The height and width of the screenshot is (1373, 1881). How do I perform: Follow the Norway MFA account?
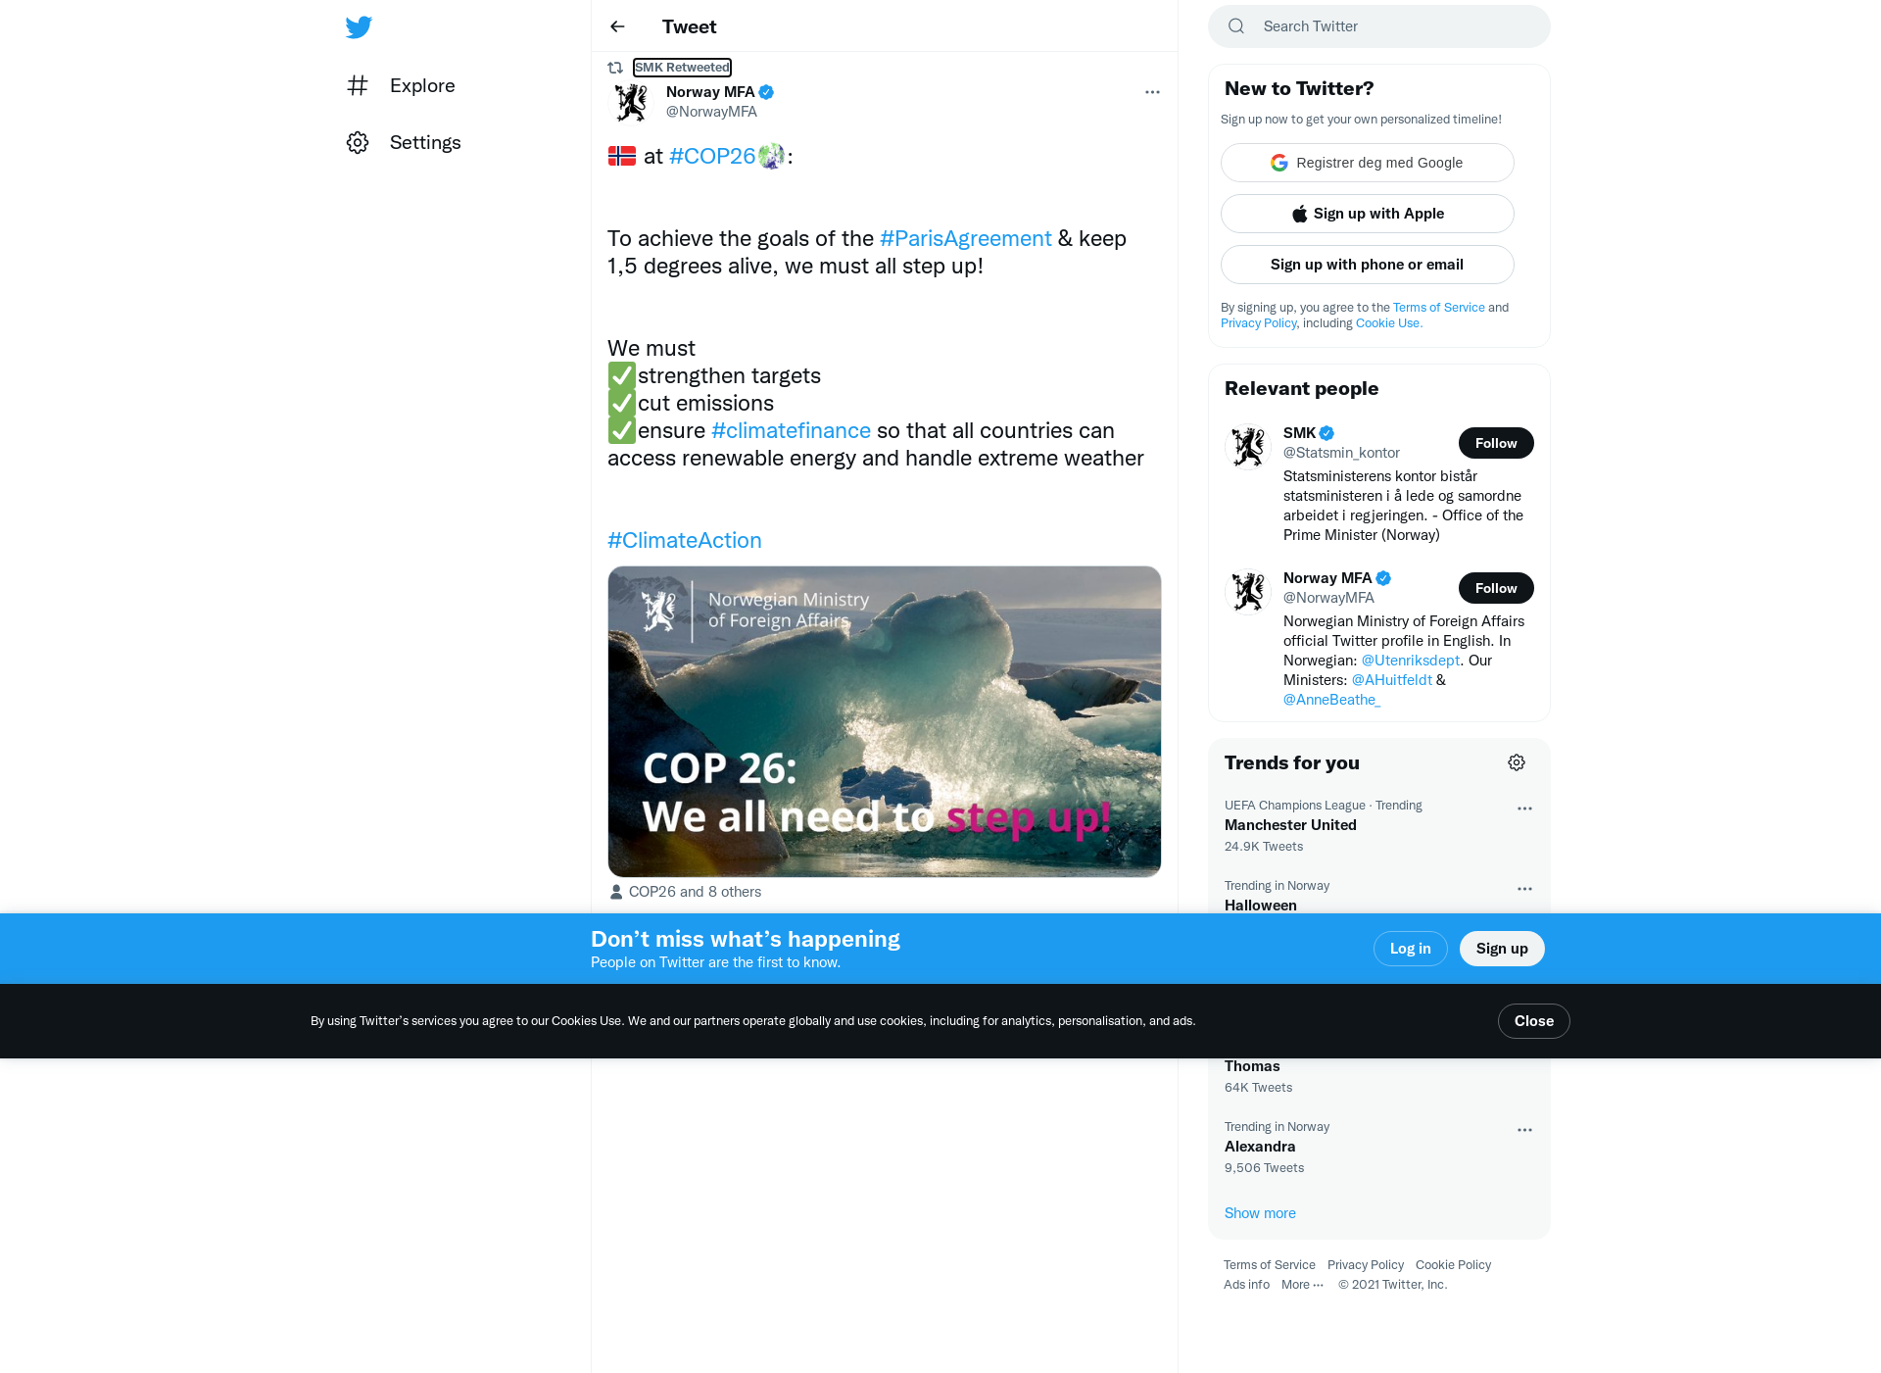click(x=1496, y=588)
